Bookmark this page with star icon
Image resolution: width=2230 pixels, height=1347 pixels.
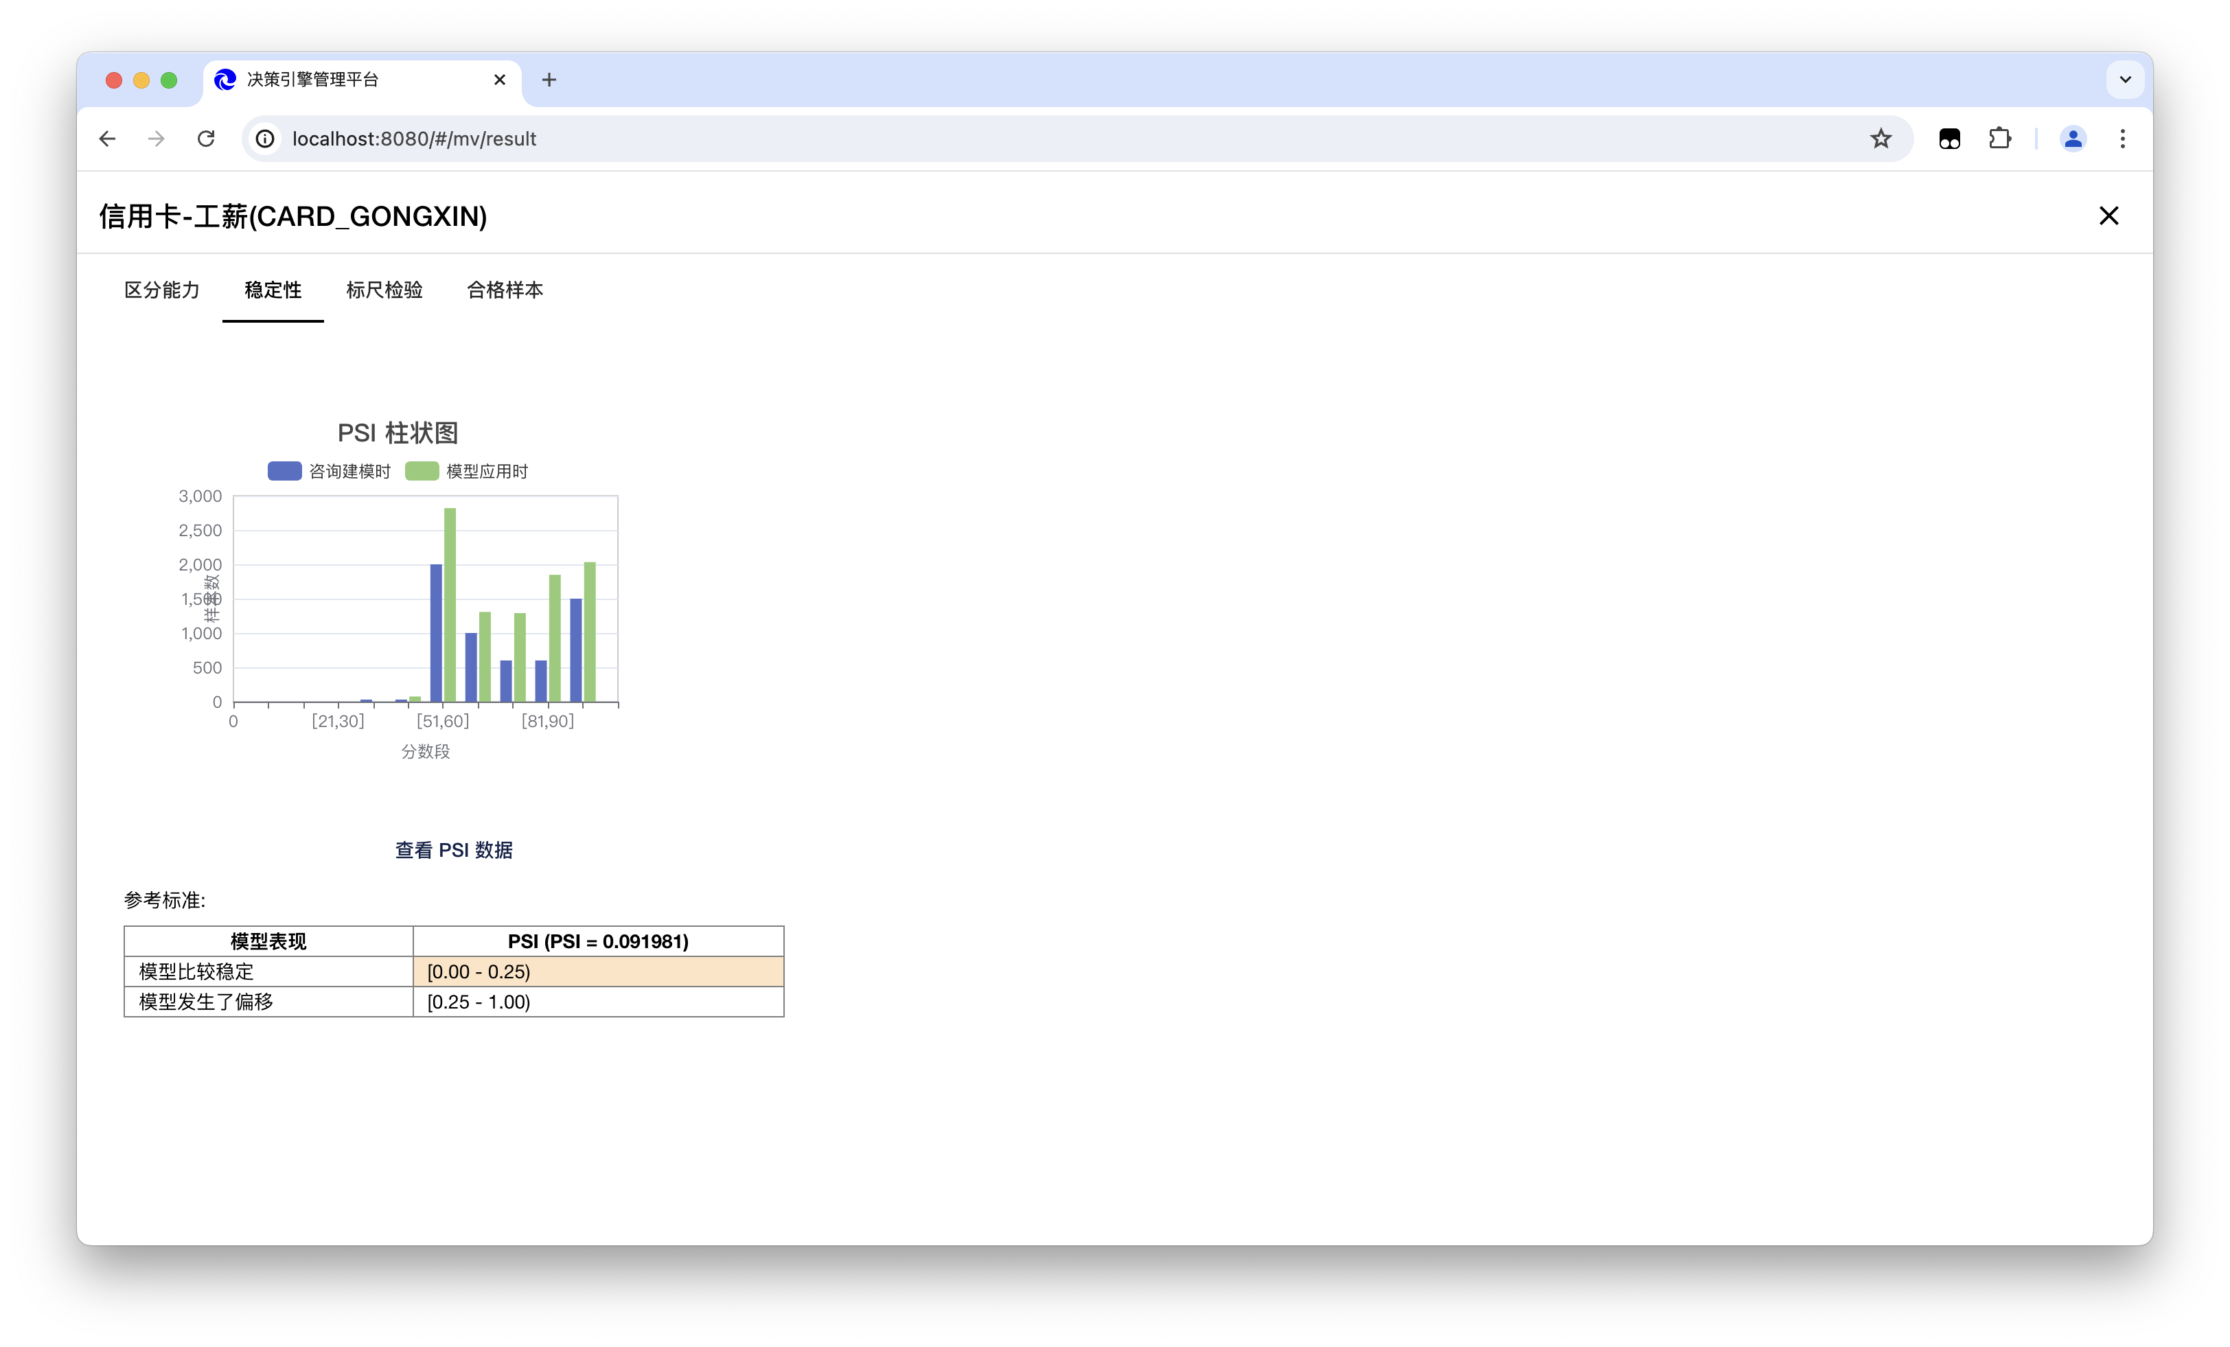[1881, 139]
